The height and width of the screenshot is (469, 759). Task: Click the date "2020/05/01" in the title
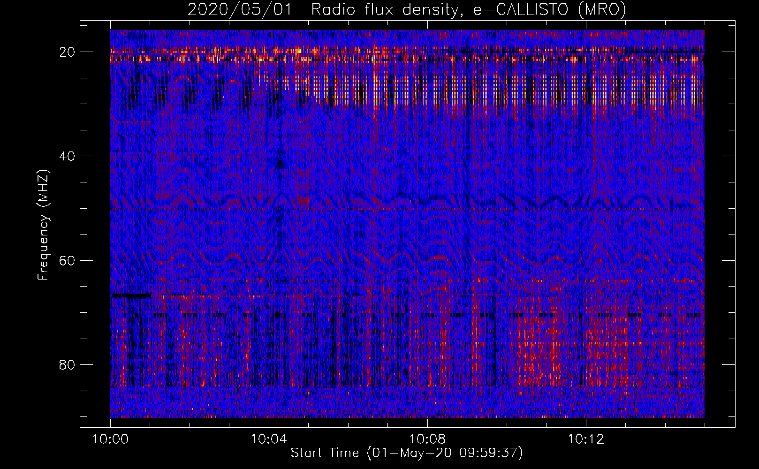tap(240, 9)
